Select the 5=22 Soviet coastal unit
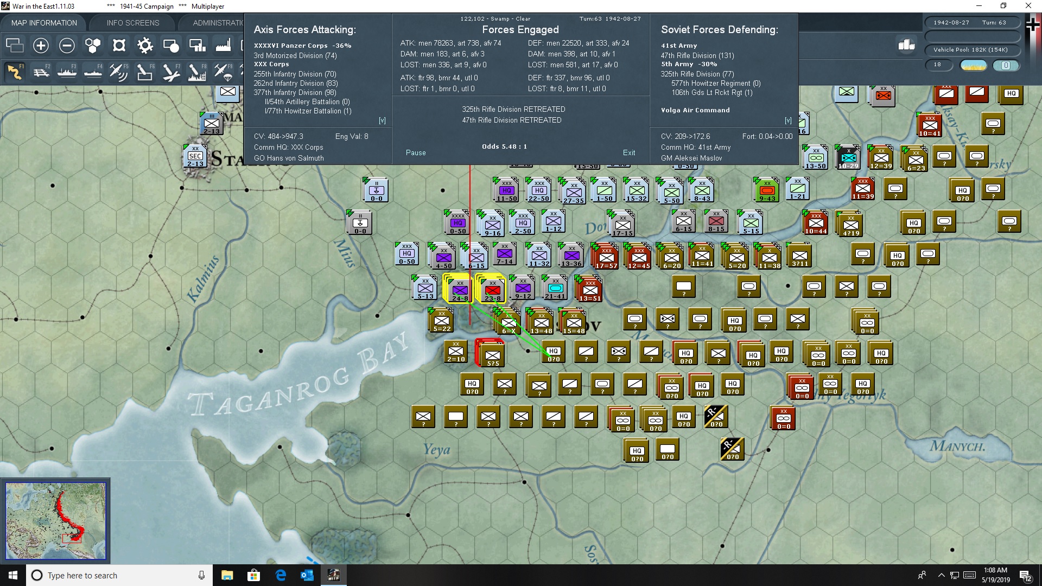The height and width of the screenshot is (586, 1042). [x=442, y=321]
